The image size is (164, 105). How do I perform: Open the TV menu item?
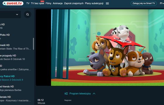click(28, 3)
